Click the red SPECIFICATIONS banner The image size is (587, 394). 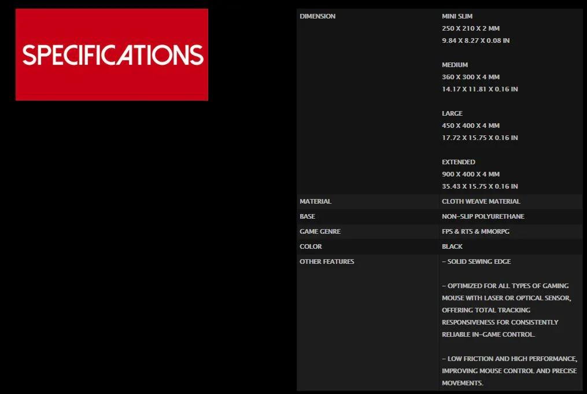click(x=112, y=55)
